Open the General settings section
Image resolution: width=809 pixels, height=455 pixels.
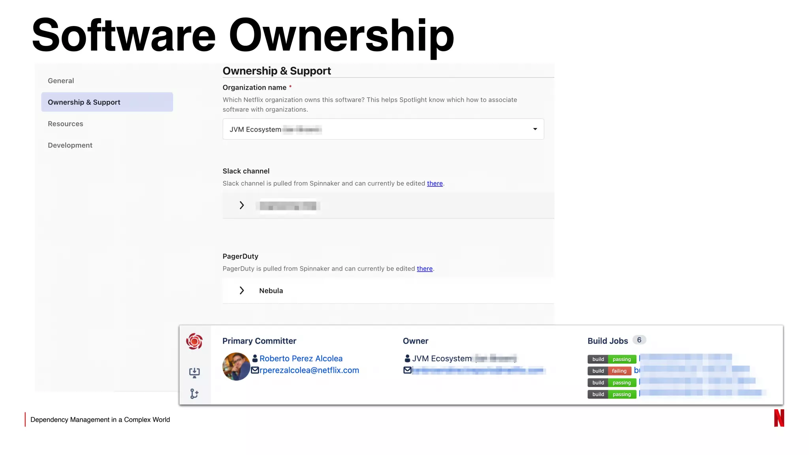[x=61, y=81]
